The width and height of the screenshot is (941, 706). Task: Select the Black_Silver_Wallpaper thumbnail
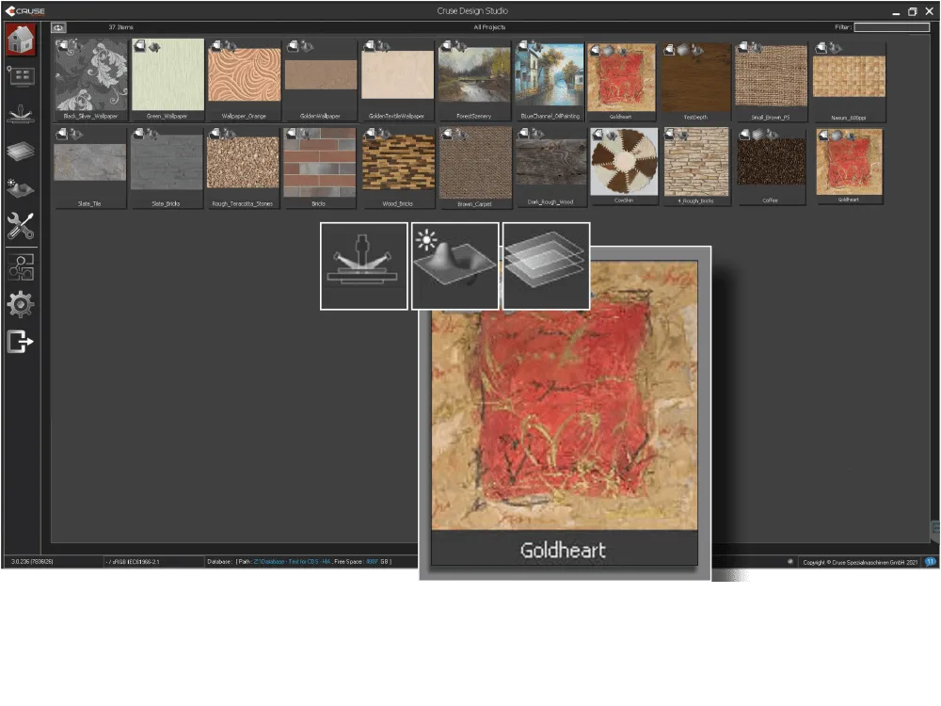tap(91, 76)
